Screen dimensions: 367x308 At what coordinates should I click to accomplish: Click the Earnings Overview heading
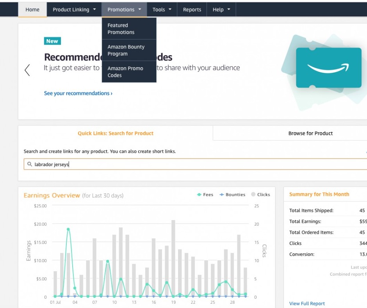click(52, 195)
